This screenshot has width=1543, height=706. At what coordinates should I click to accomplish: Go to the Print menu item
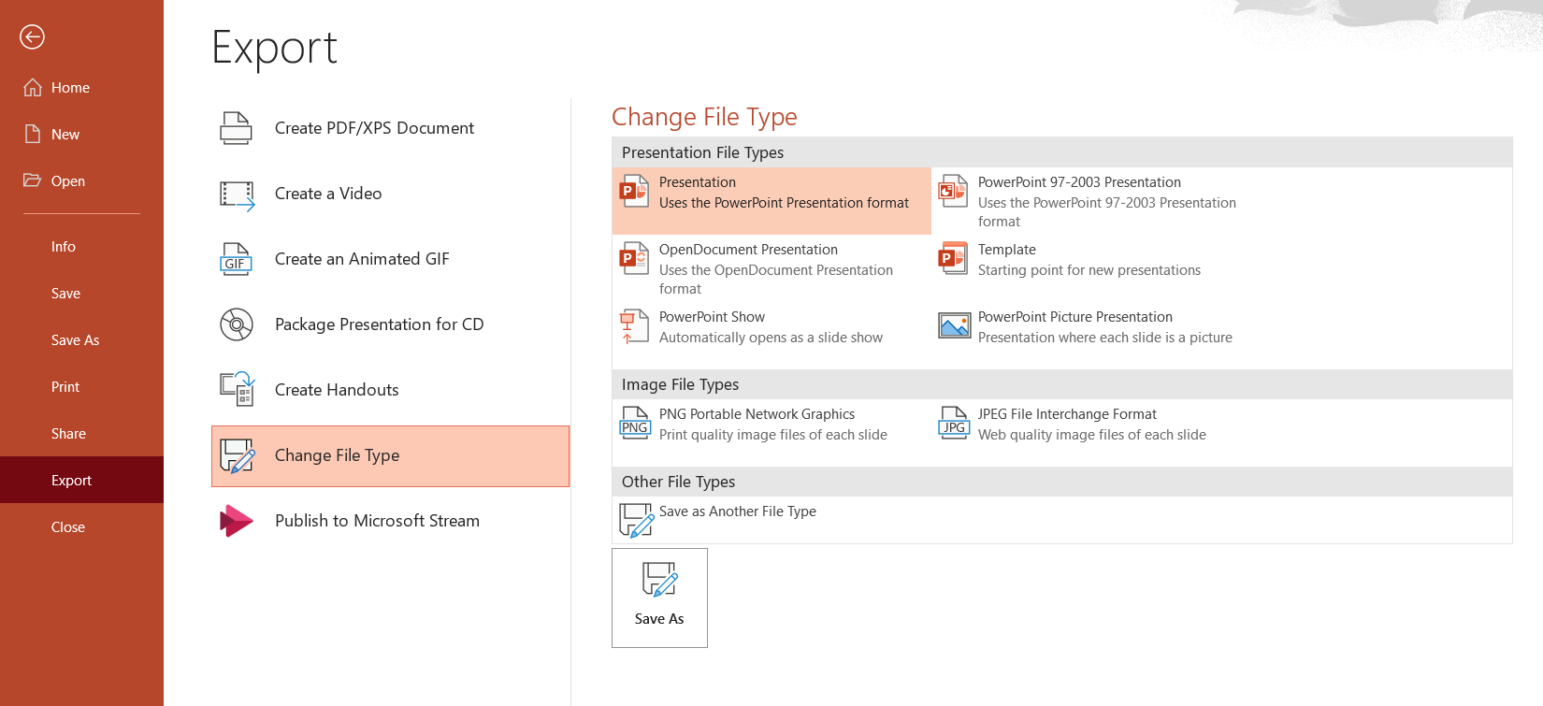tap(65, 387)
